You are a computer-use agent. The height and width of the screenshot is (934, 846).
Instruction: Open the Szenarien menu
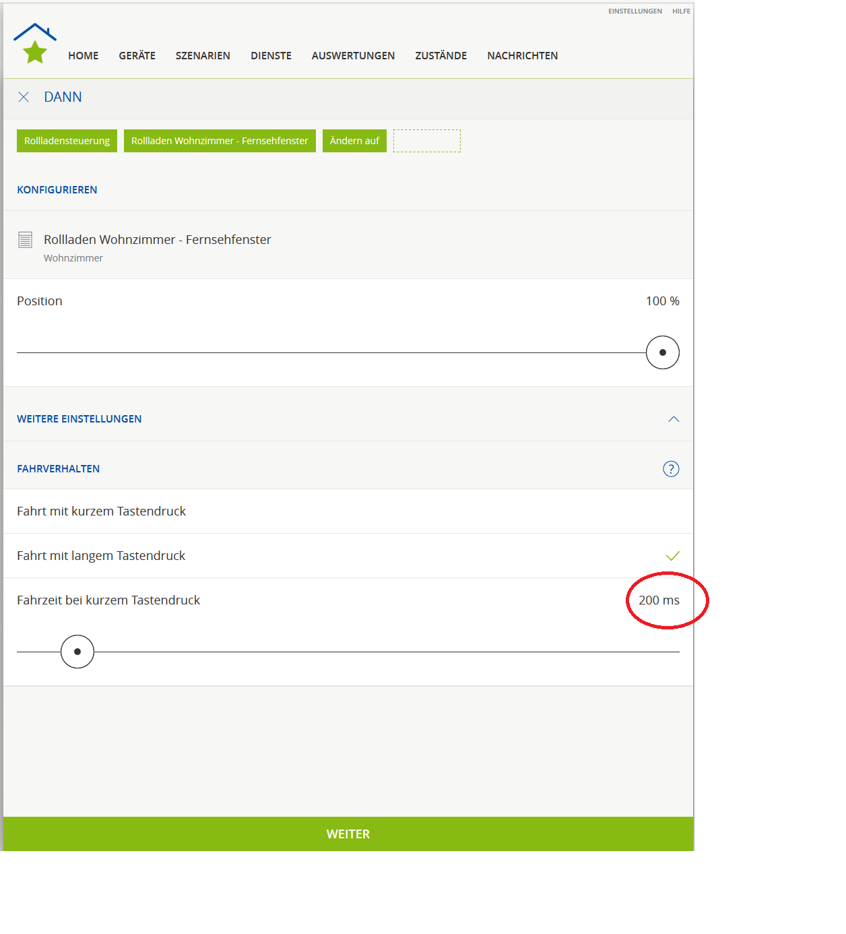click(203, 56)
